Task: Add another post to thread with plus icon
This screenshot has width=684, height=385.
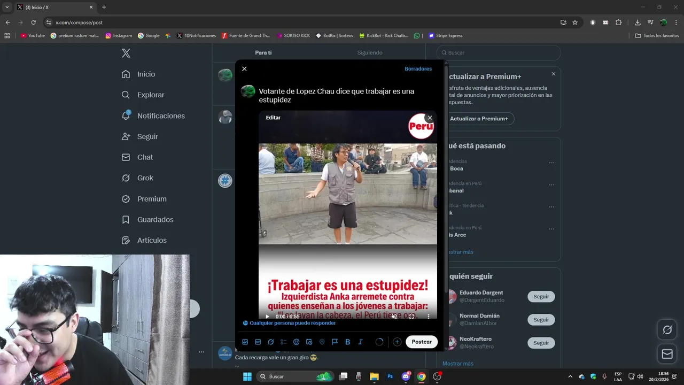Action: pos(397,342)
